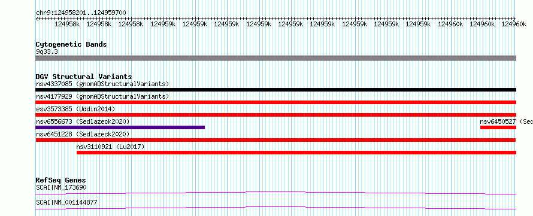Click the nsv4337085 variant label
This screenshot has width=533, height=216.
click(102, 84)
